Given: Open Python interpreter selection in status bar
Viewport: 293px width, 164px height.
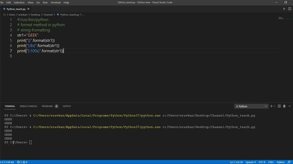Looking at the screenshot, I should (7, 162).
